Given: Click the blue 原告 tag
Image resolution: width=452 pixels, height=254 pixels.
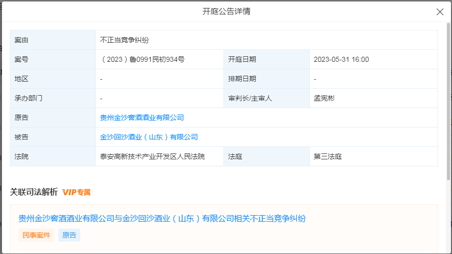Looking at the screenshot, I should pos(69,235).
